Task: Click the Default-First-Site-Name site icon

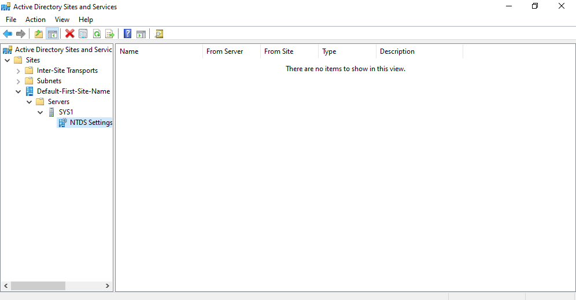Action: 29,91
